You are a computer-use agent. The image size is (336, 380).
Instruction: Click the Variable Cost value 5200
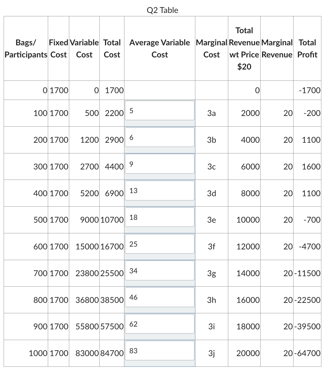pyautogui.click(x=89, y=193)
